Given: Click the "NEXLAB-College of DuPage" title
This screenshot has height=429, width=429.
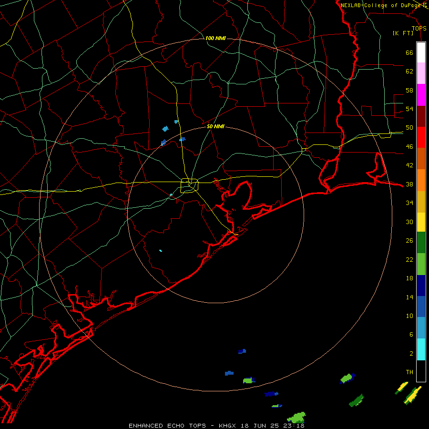Looking at the screenshot, I should click(381, 5).
